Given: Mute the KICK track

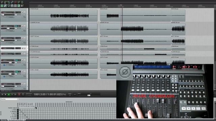Looking at the screenshot, I should (x=23, y=12).
